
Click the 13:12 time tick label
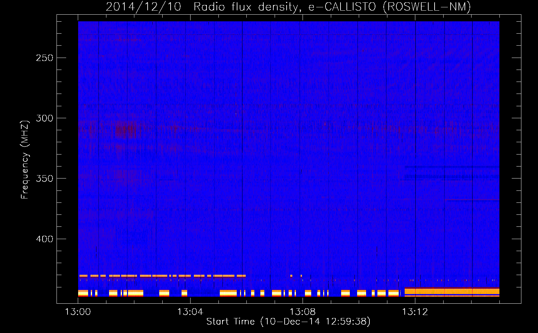click(415, 312)
